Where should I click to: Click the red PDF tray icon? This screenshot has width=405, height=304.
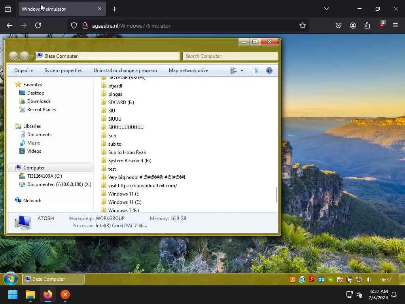(312, 279)
